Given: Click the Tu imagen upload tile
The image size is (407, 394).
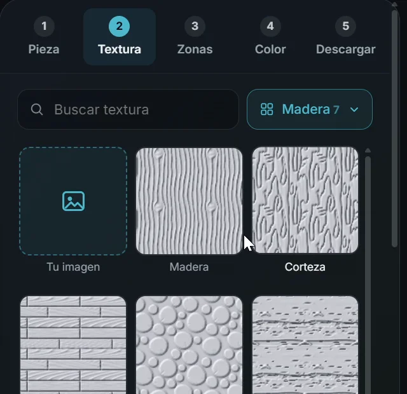Looking at the screenshot, I should 73,201.
